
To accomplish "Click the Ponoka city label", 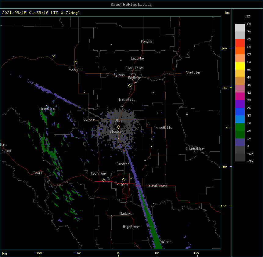I will pyautogui.click(x=146, y=42).
